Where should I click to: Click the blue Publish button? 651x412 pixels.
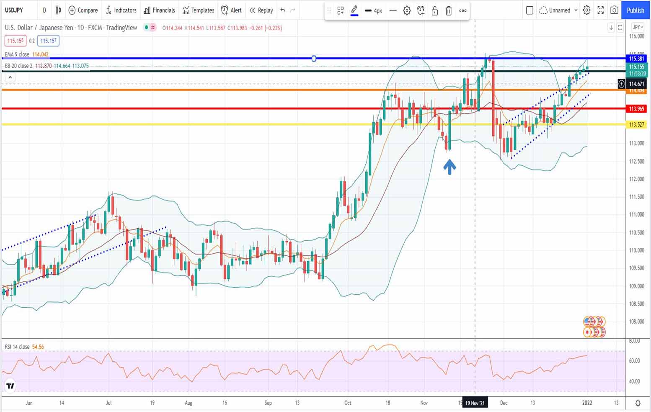pos(635,10)
